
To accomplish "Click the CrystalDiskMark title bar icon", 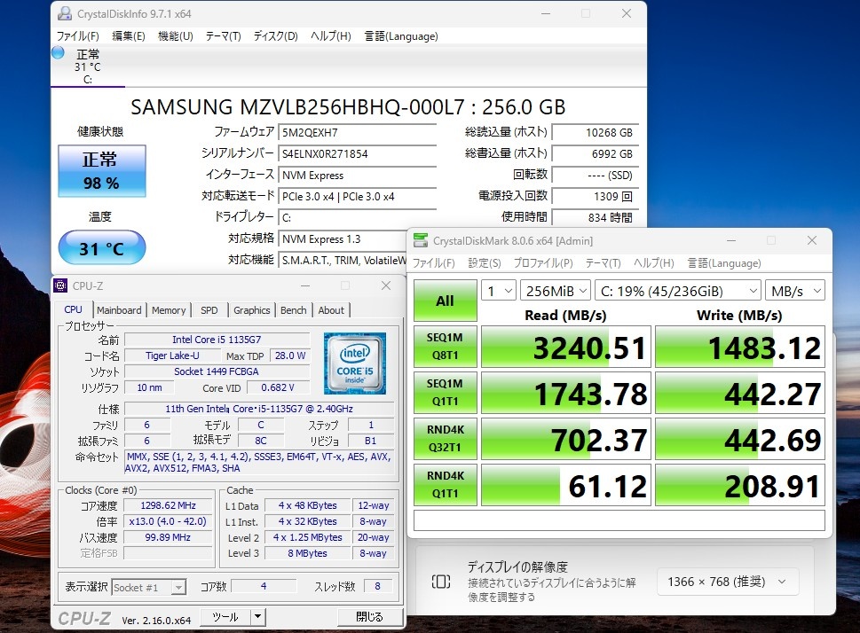I will 420,241.
